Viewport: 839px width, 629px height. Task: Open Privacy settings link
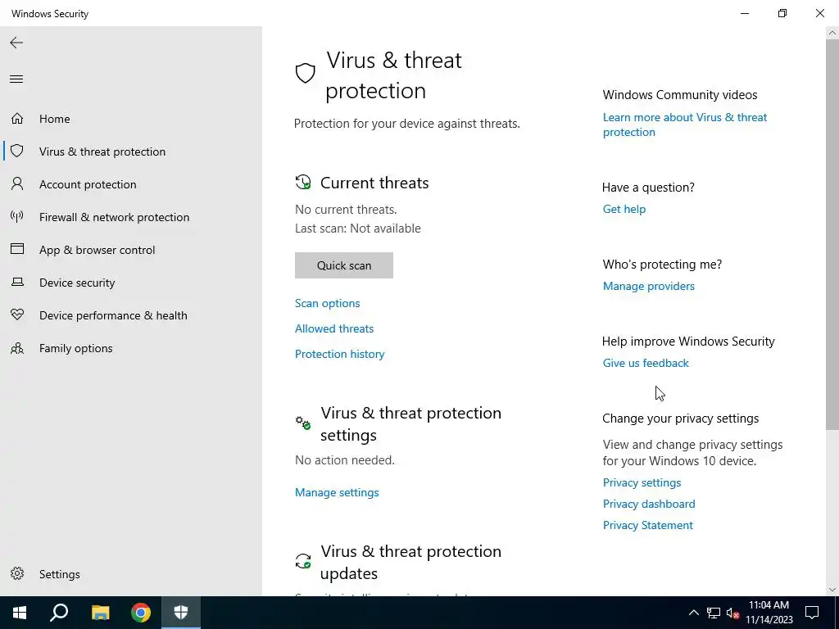point(642,482)
